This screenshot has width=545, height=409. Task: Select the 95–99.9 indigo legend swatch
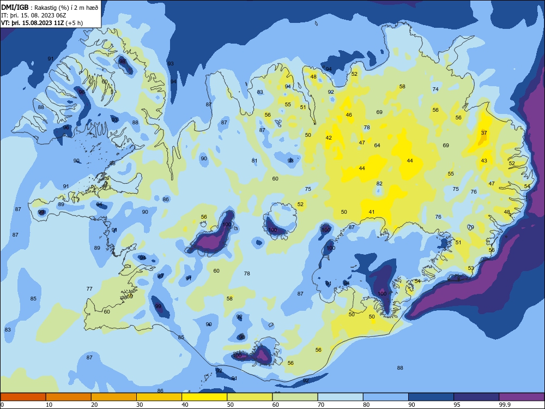476,397
